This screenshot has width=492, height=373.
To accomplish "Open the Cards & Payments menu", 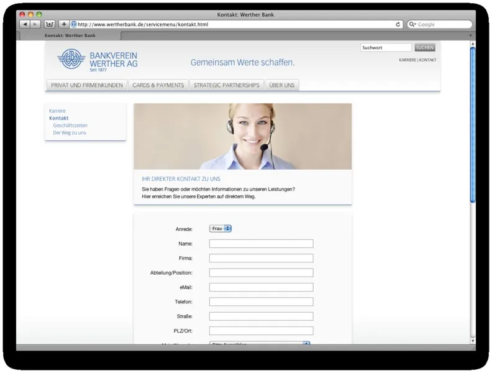I will tap(158, 85).
